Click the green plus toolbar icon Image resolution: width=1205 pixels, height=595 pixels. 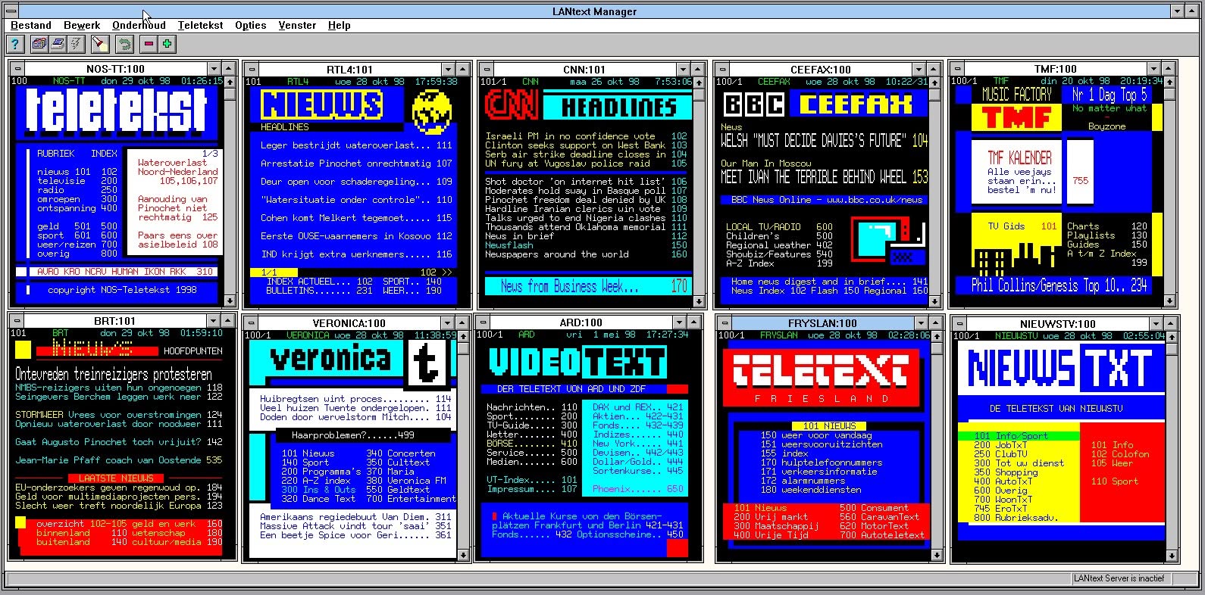[x=167, y=44]
